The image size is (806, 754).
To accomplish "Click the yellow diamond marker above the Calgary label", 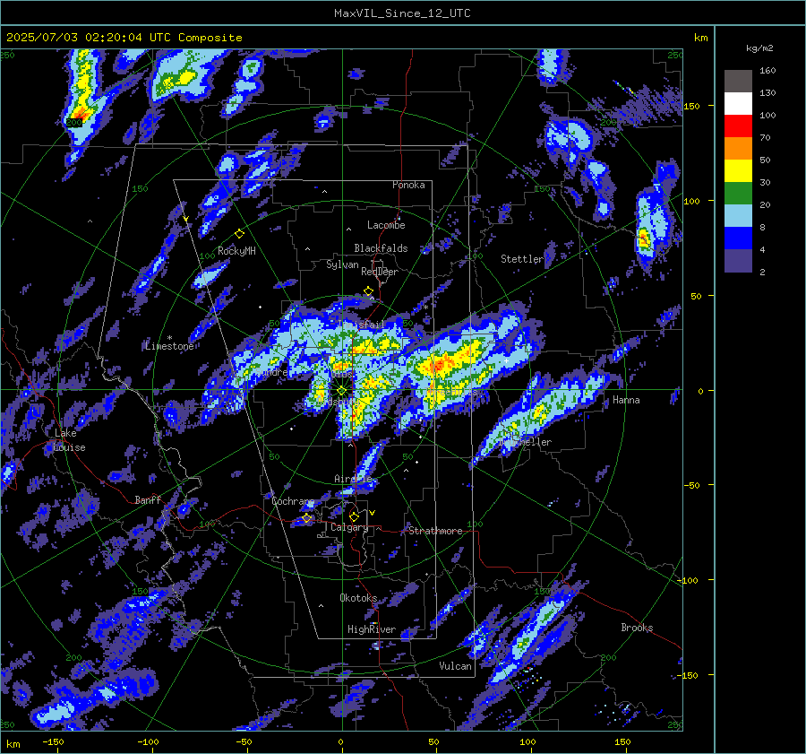I will (354, 516).
